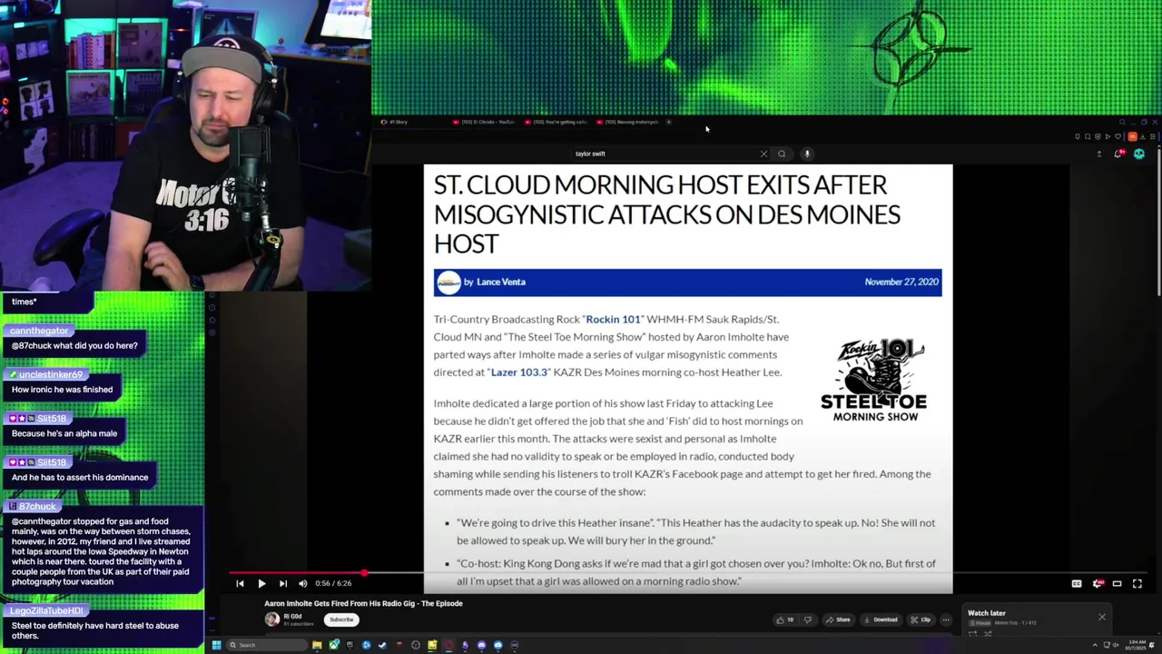Download the video

(881, 619)
